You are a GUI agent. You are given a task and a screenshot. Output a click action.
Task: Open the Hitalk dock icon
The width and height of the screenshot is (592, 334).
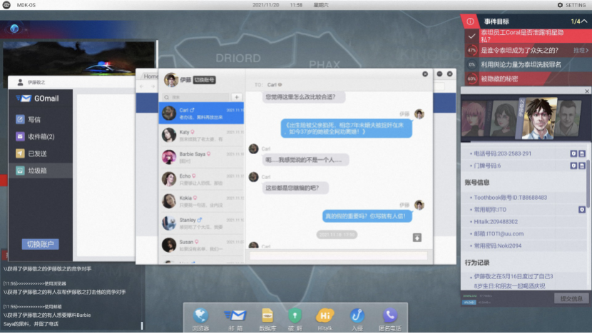(x=325, y=316)
